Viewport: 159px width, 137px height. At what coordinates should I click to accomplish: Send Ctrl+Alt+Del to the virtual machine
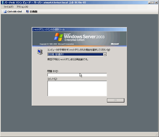click(x=13, y=12)
